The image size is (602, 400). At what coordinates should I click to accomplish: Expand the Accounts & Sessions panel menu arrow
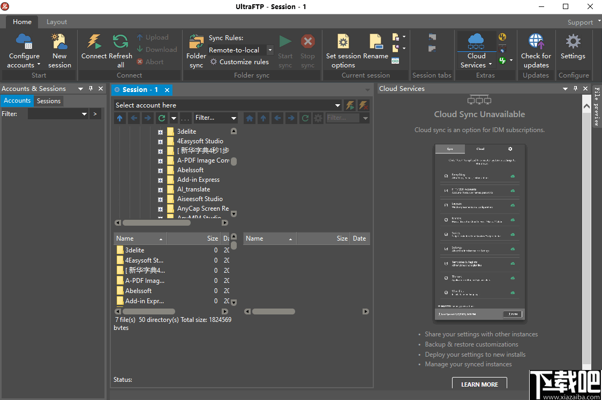pyautogui.click(x=80, y=89)
